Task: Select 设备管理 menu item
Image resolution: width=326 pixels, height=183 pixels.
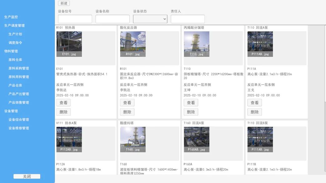Action: [x=11, y=111]
